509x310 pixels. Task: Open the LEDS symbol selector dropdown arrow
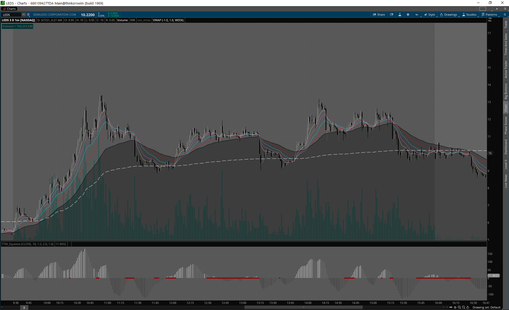23,15
